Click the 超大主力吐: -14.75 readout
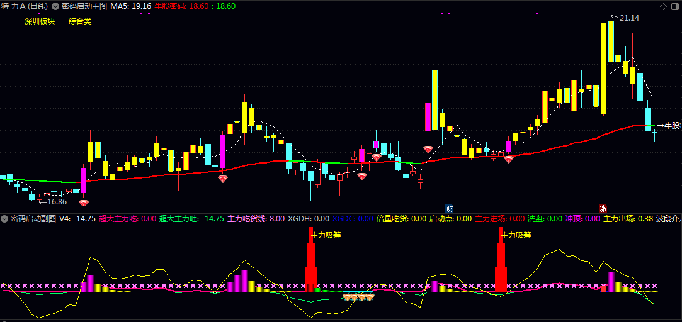The width and height of the screenshot is (682, 322). [191, 219]
